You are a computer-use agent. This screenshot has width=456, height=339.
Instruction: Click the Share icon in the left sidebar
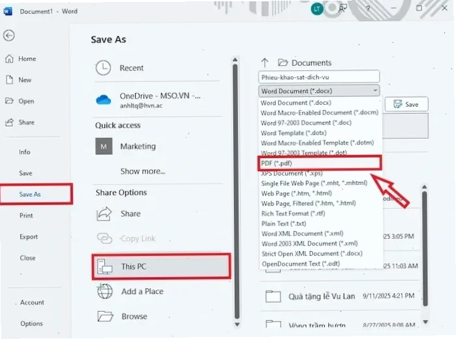click(9, 122)
